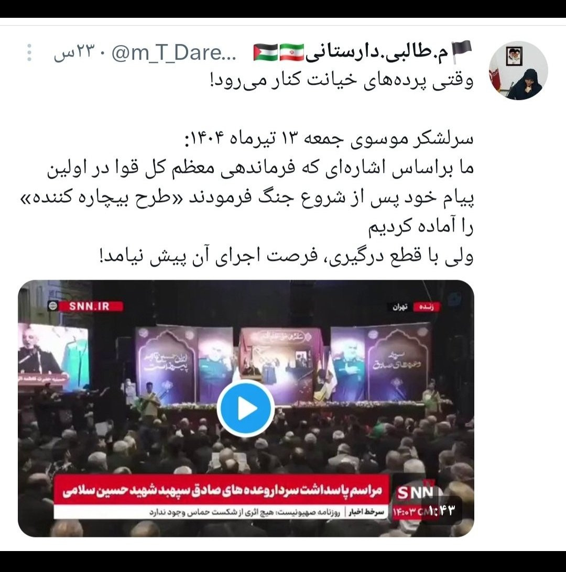Click the black flag emoji beside the name
Viewport: 566px width, 572px height.
(x=462, y=52)
